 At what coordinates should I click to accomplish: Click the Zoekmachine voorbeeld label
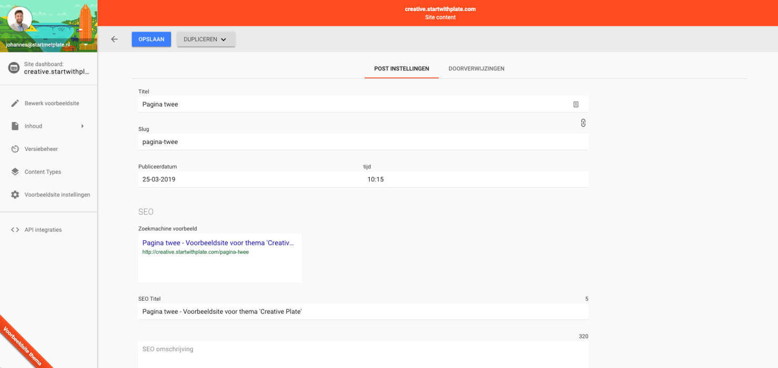pos(167,229)
